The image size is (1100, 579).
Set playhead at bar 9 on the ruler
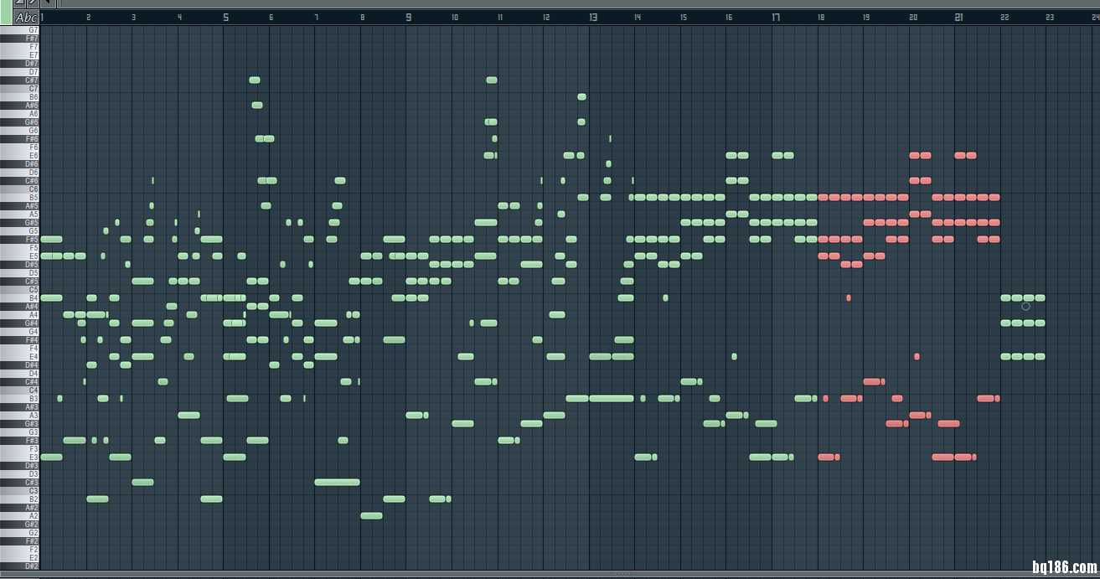pos(408,17)
